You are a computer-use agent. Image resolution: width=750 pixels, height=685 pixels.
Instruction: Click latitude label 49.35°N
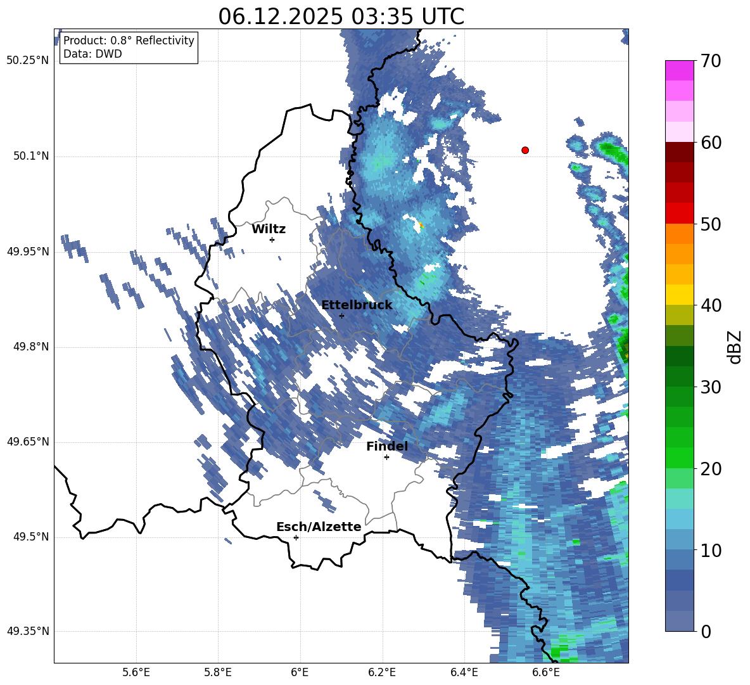pos(28,631)
